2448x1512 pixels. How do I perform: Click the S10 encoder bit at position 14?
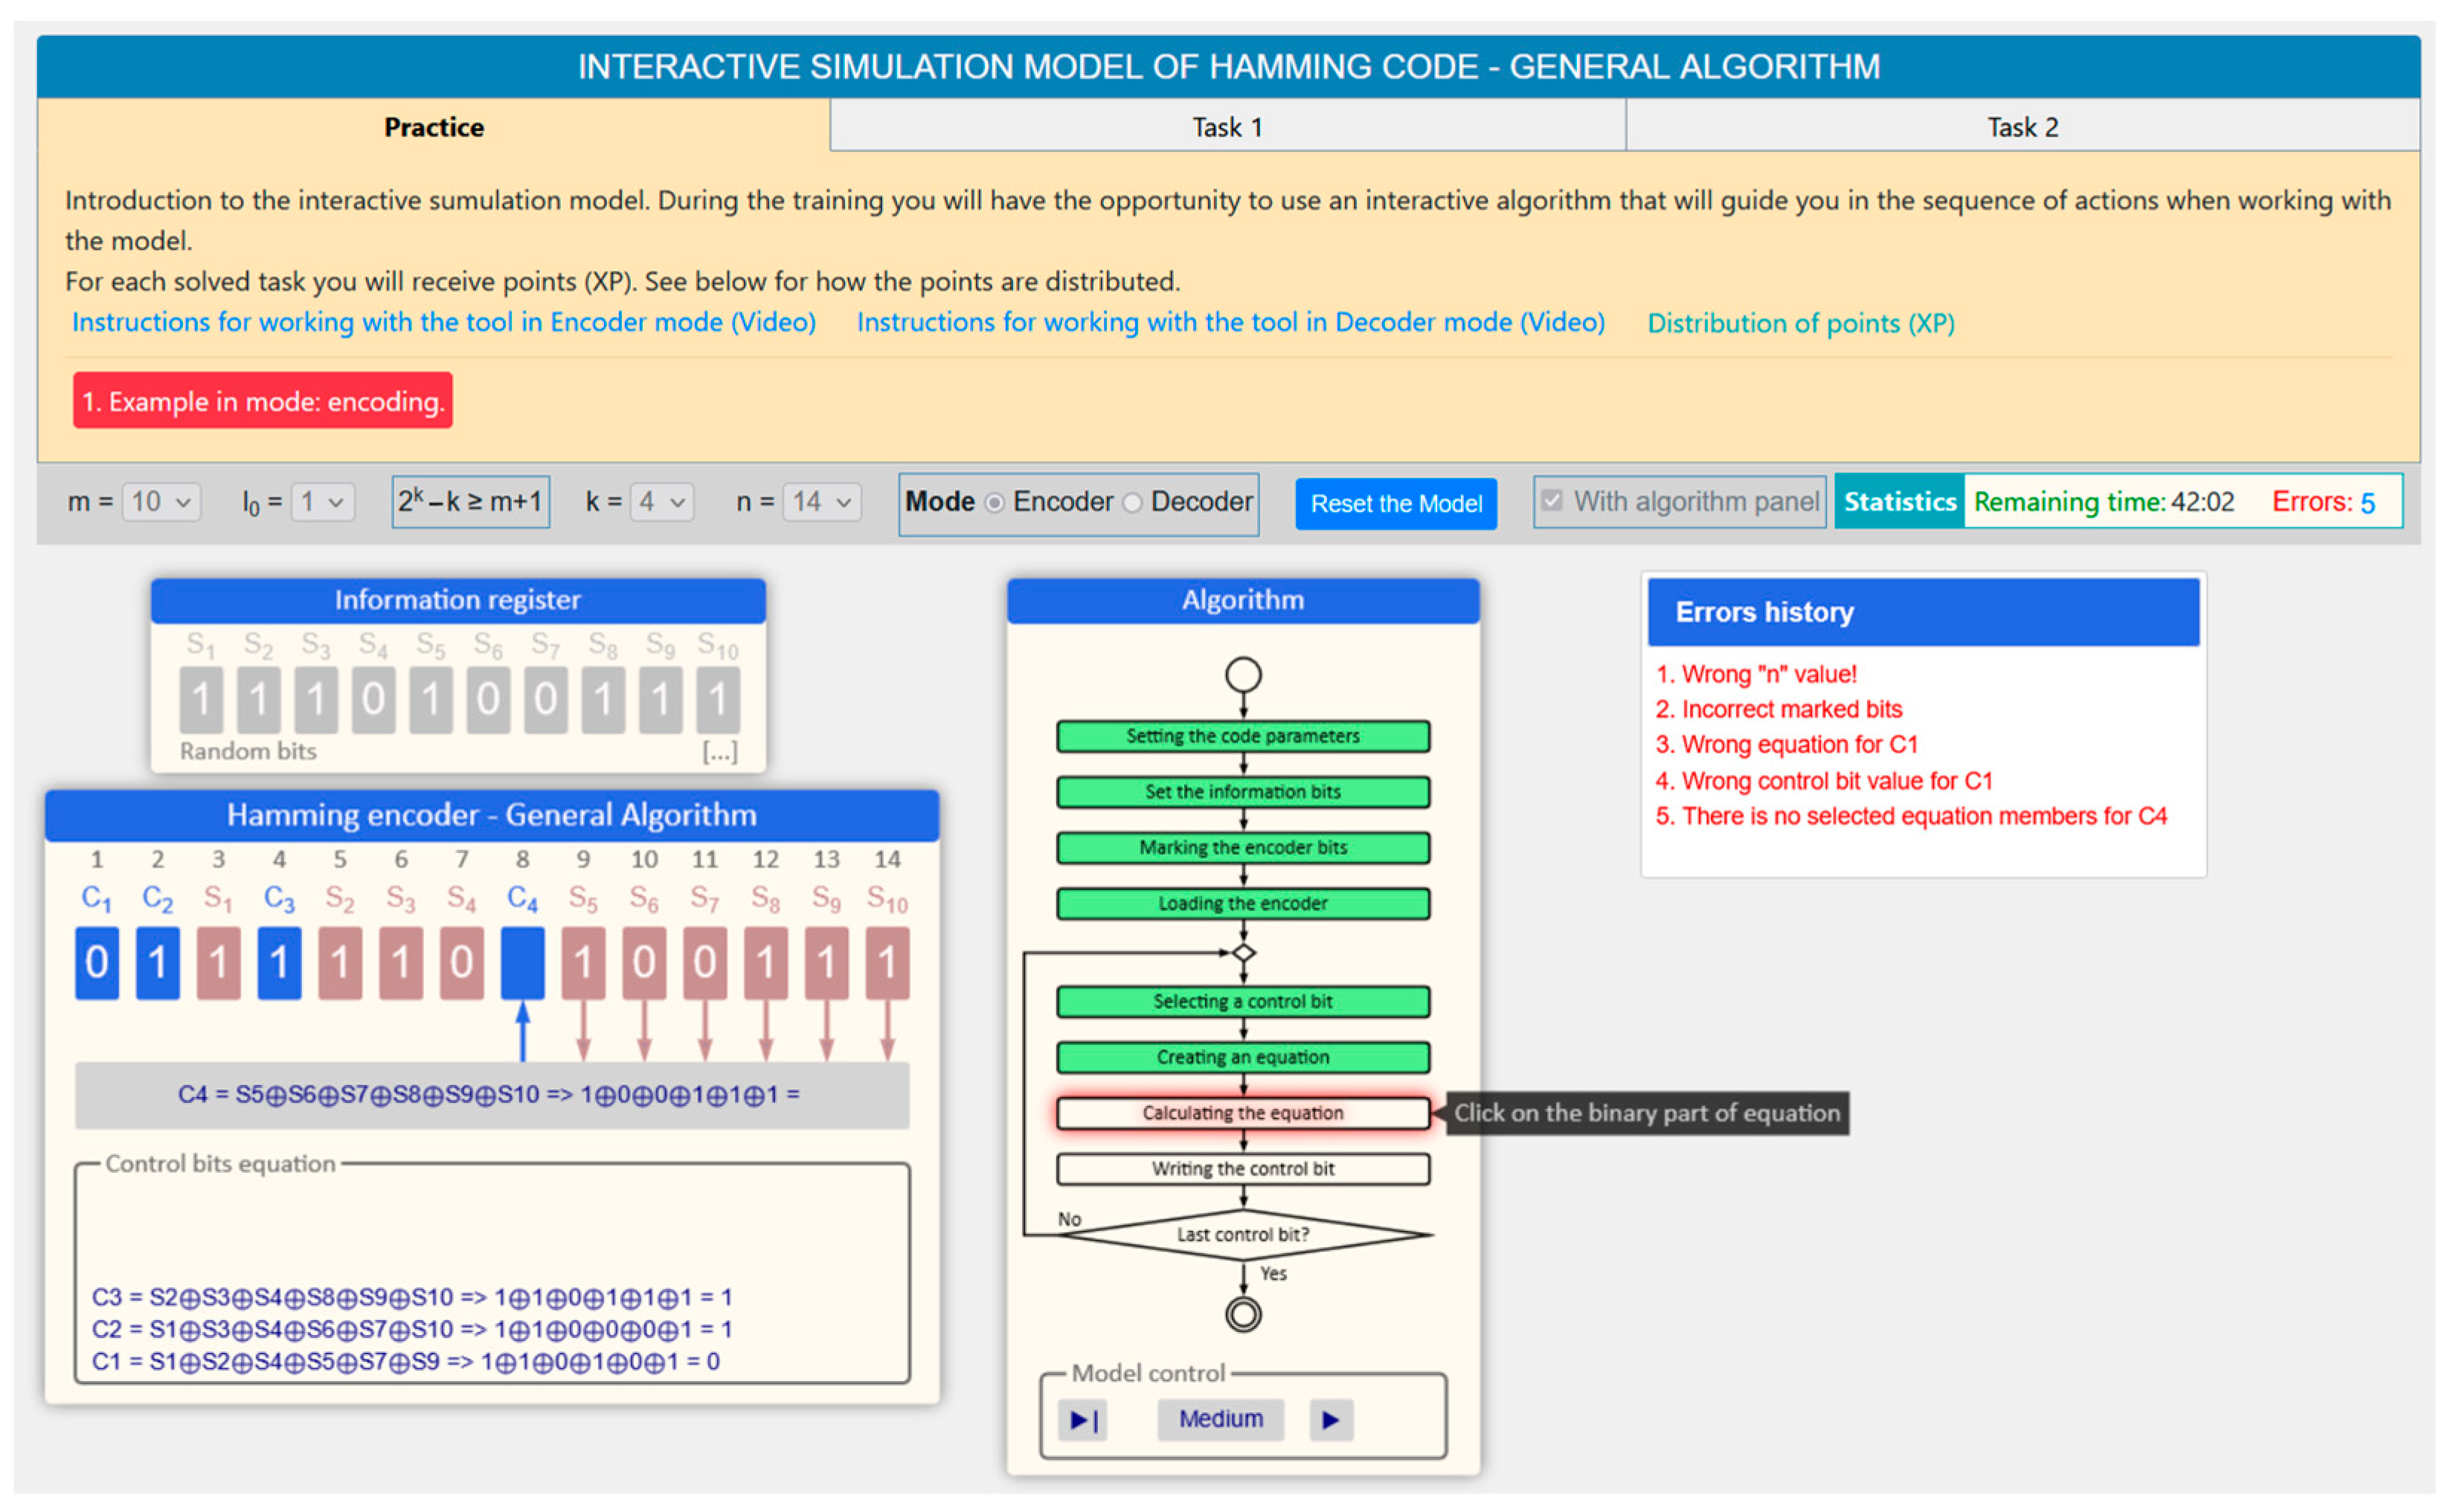[x=887, y=963]
